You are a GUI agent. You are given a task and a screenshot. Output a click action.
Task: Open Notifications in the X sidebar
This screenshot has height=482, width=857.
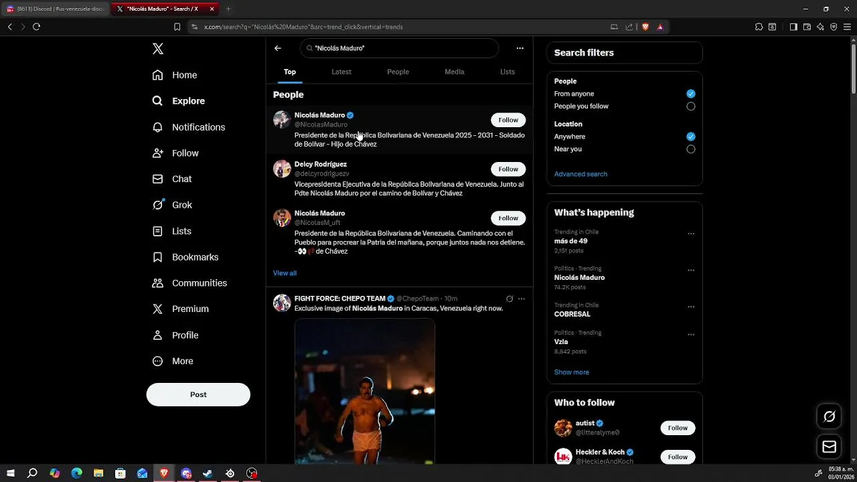(x=189, y=127)
